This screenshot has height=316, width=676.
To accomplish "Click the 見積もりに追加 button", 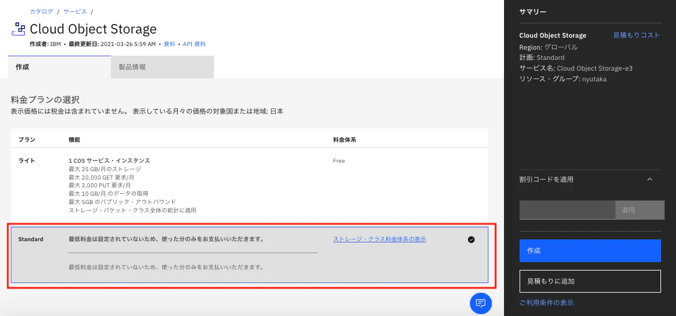I will (x=590, y=281).
